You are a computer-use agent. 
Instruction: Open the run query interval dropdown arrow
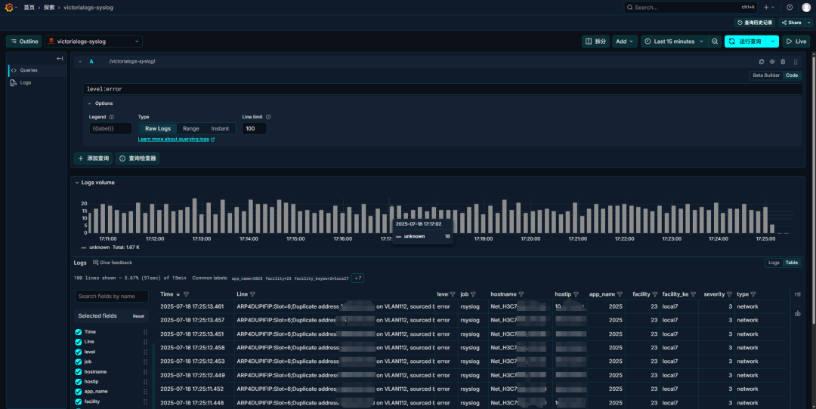pyautogui.click(x=773, y=42)
